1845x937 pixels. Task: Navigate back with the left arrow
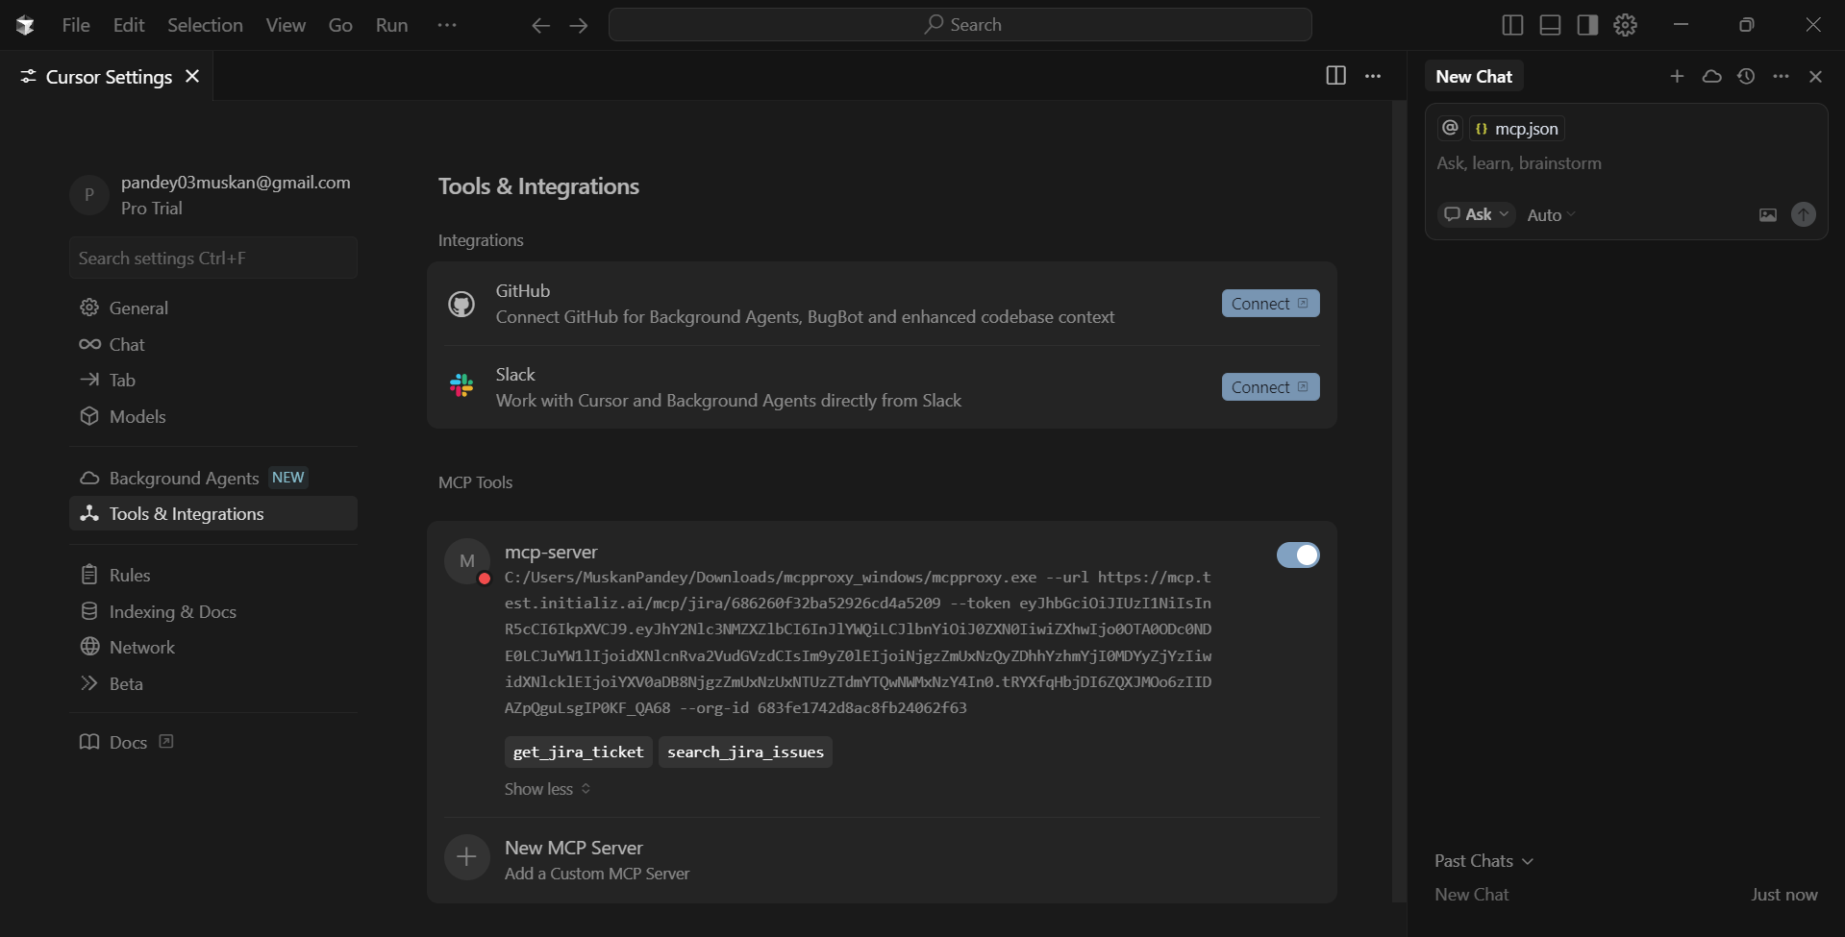click(540, 25)
